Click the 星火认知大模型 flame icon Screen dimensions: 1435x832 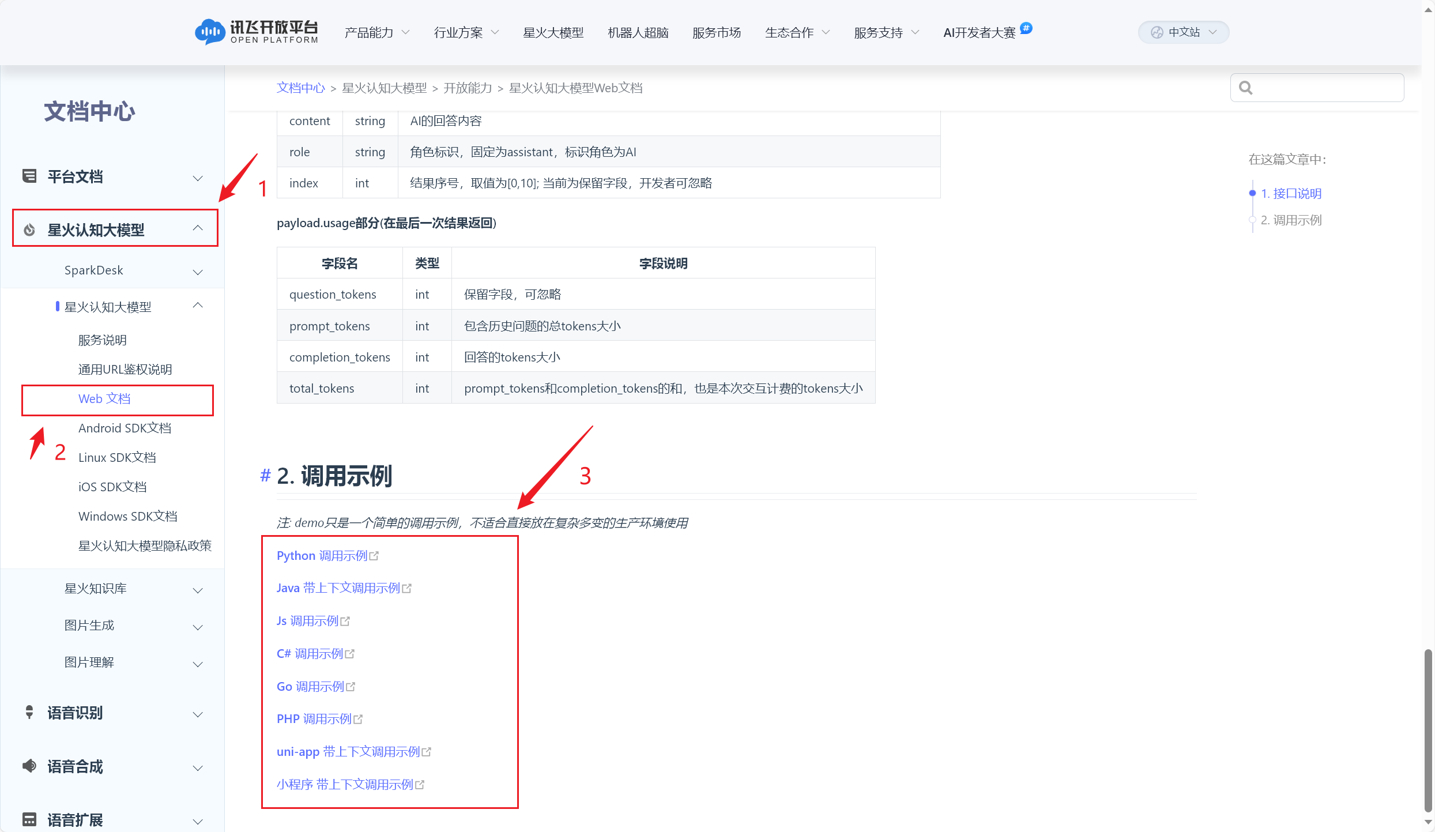pyautogui.click(x=29, y=230)
